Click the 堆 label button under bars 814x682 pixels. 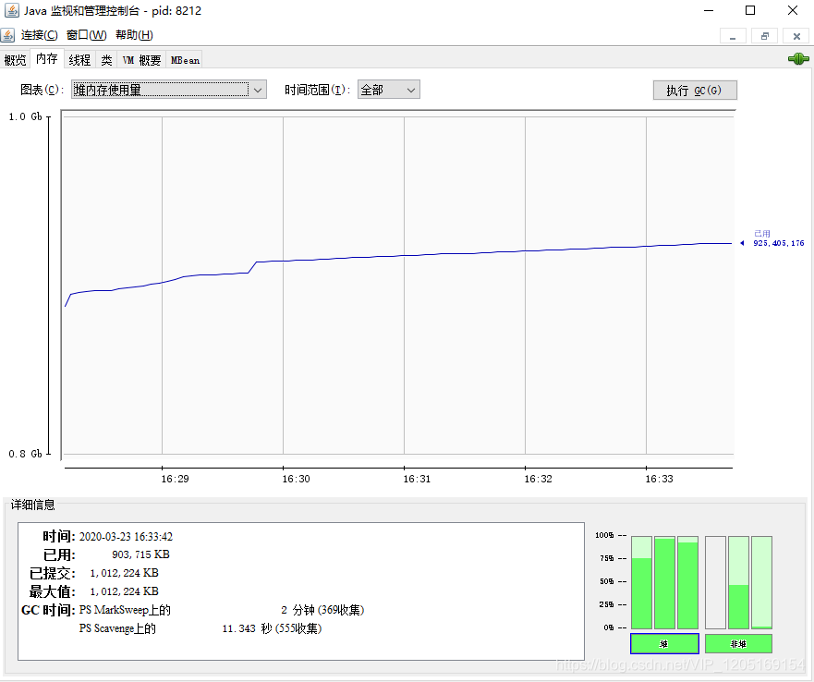click(x=664, y=643)
